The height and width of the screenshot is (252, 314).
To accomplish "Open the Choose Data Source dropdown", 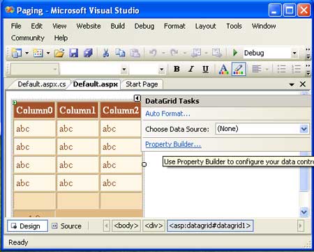I will click(x=304, y=129).
